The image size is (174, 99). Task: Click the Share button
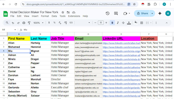[142, 13]
